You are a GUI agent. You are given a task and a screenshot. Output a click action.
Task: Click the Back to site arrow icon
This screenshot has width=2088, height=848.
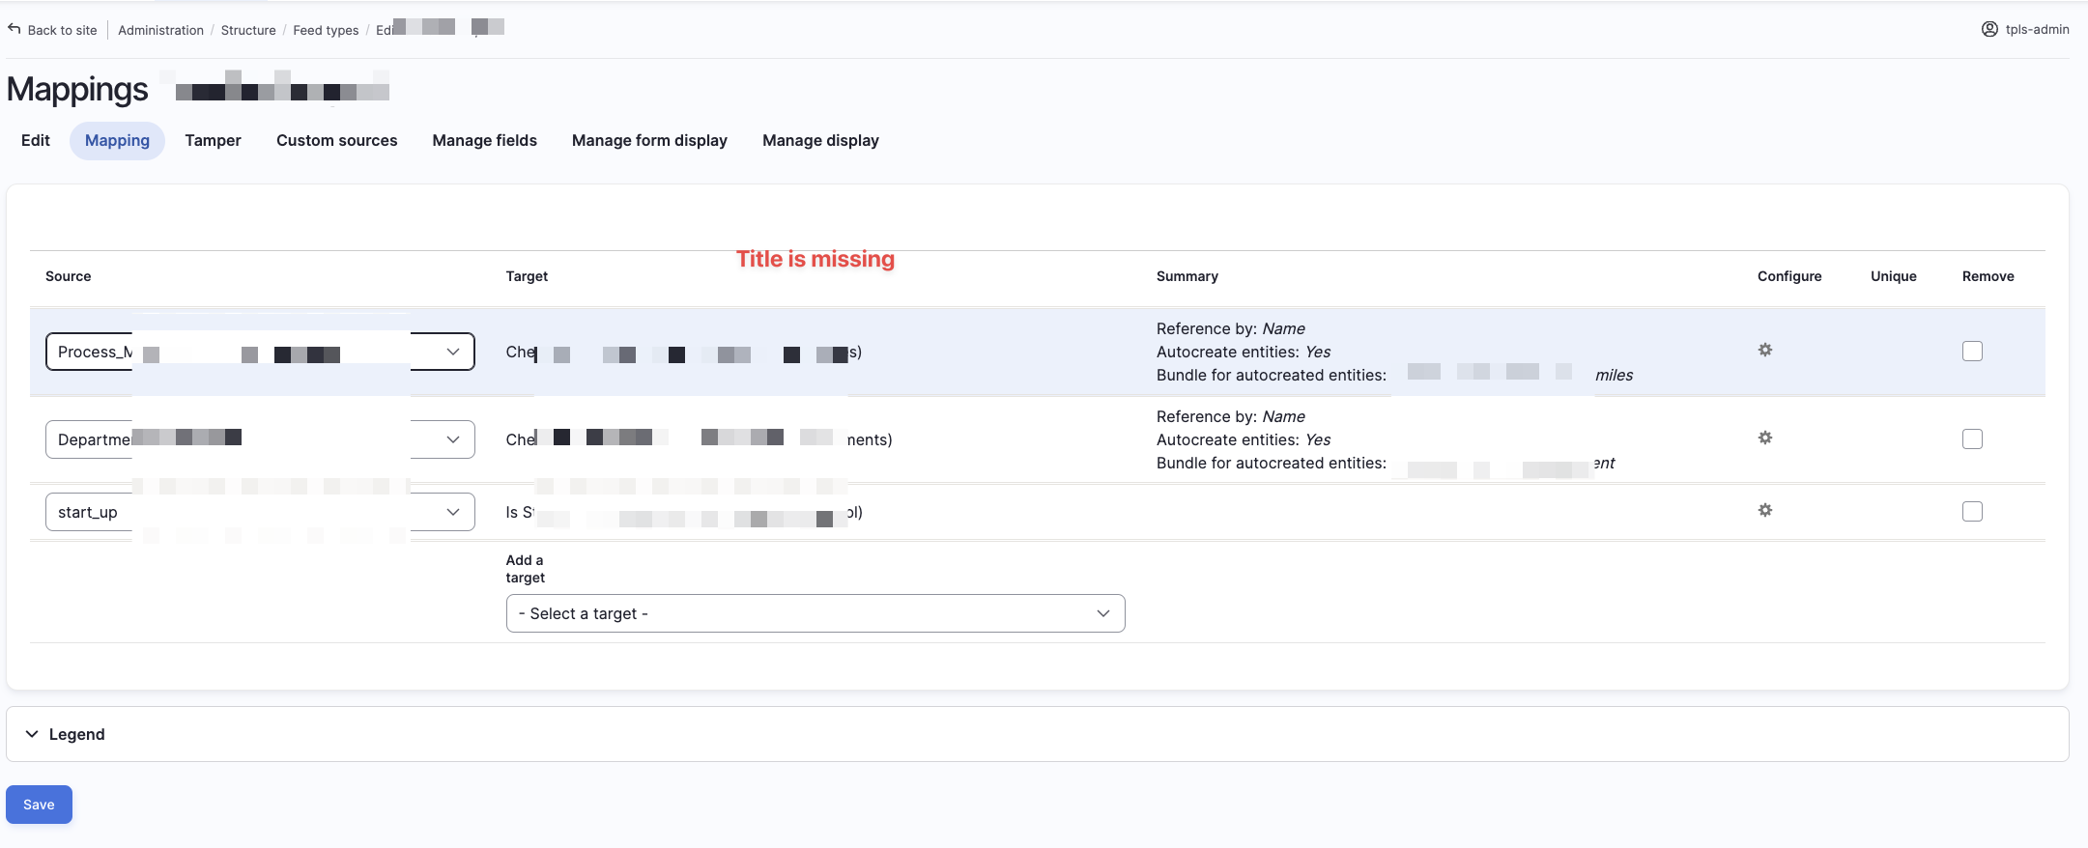[14, 29]
